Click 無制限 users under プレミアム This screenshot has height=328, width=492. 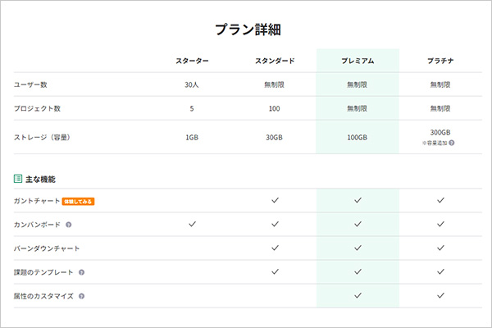pyautogui.click(x=357, y=84)
